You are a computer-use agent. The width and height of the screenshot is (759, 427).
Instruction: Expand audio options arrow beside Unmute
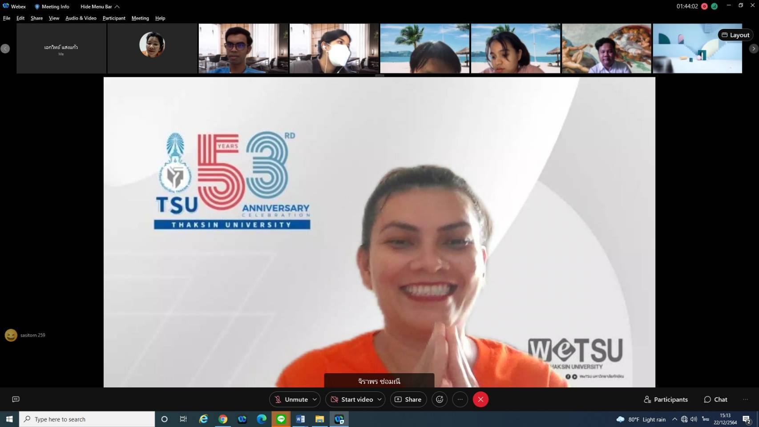pyautogui.click(x=315, y=399)
